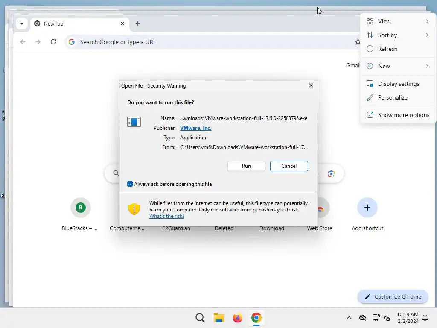Click Run in the security warning
437x328 pixels.
(x=246, y=166)
